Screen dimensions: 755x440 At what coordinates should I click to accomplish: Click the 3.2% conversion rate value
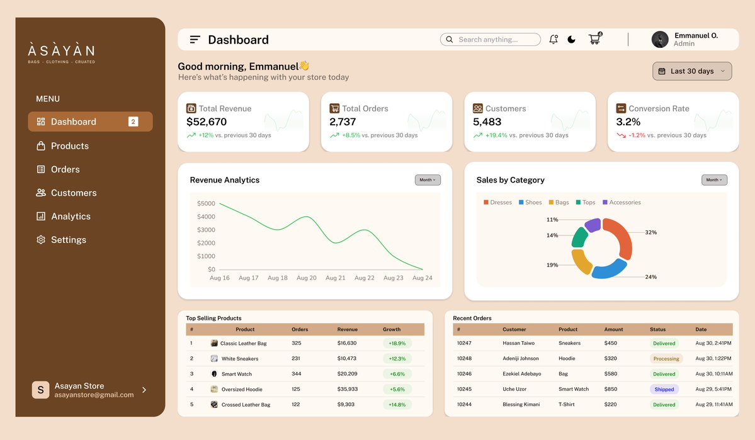(x=628, y=121)
